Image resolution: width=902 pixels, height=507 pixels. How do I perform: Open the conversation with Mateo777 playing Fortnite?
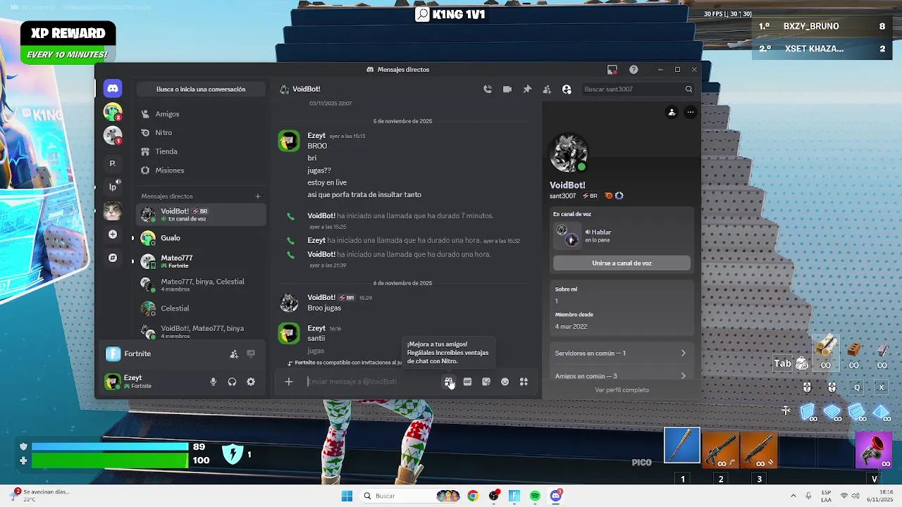tap(201, 261)
